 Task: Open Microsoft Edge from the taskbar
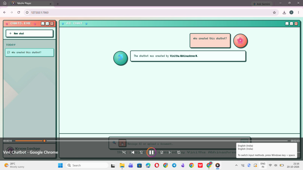point(148,165)
